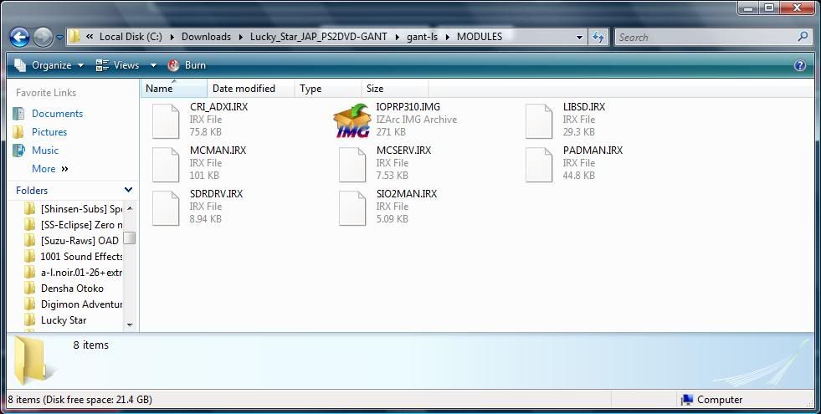Sort by the Type column header
This screenshot has height=414, width=821.
(x=328, y=89)
